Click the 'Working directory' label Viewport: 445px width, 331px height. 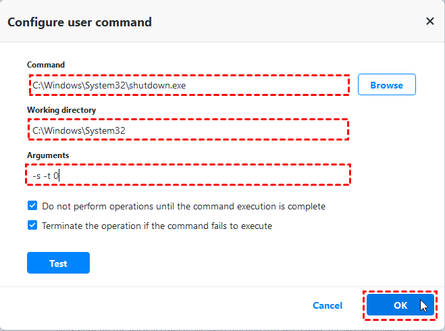tap(61, 109)
